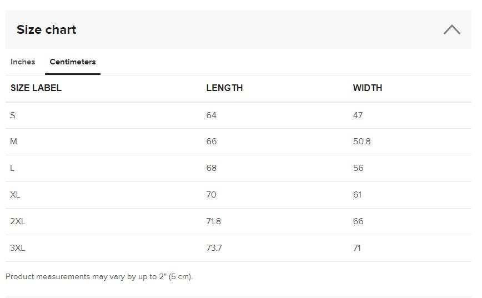Select the S size row label
This screenshot has height=298, width=482.
(13, 115)
